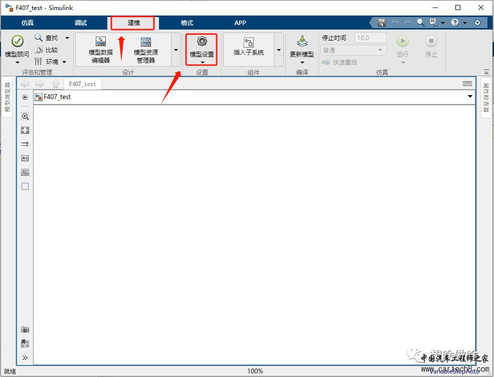Image resolution: width=494 pixels, height=377 pixels.
Task: Click the 运行 (Run) play button
Action: pyautogui.click(x=402, y=41)
